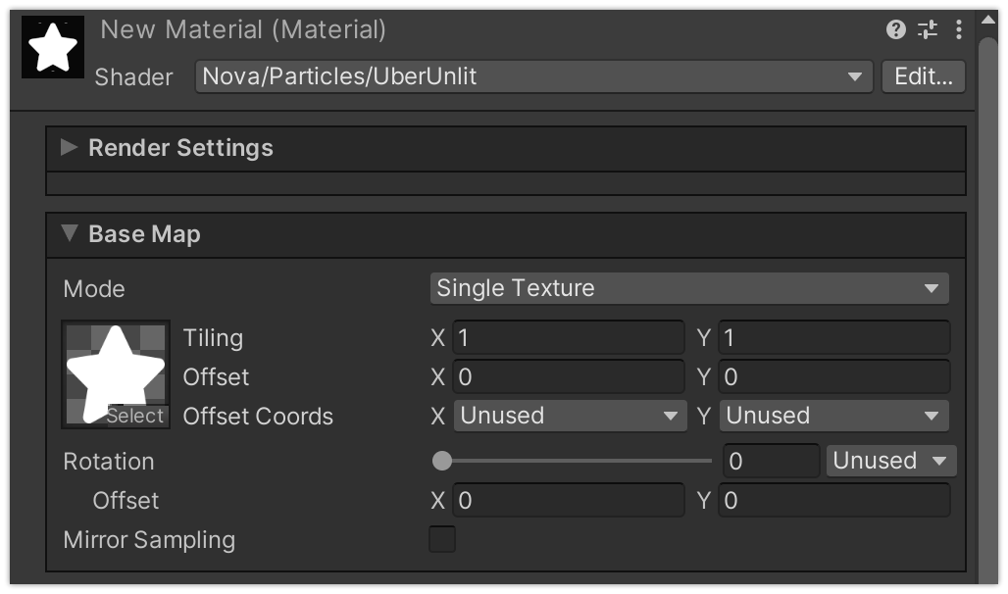
Task: Collapse the Base Map section
Action: point(69,234)
